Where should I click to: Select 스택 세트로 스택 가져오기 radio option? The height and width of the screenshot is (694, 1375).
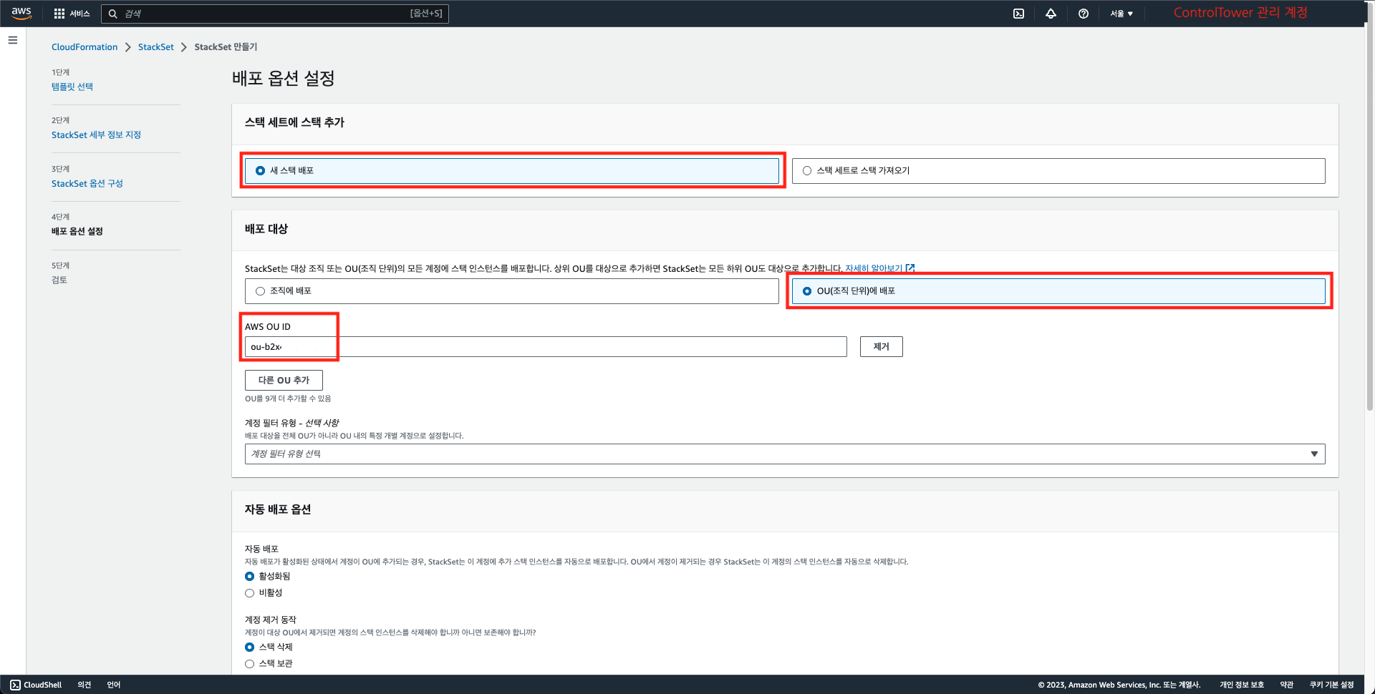(x=807, y=171)
